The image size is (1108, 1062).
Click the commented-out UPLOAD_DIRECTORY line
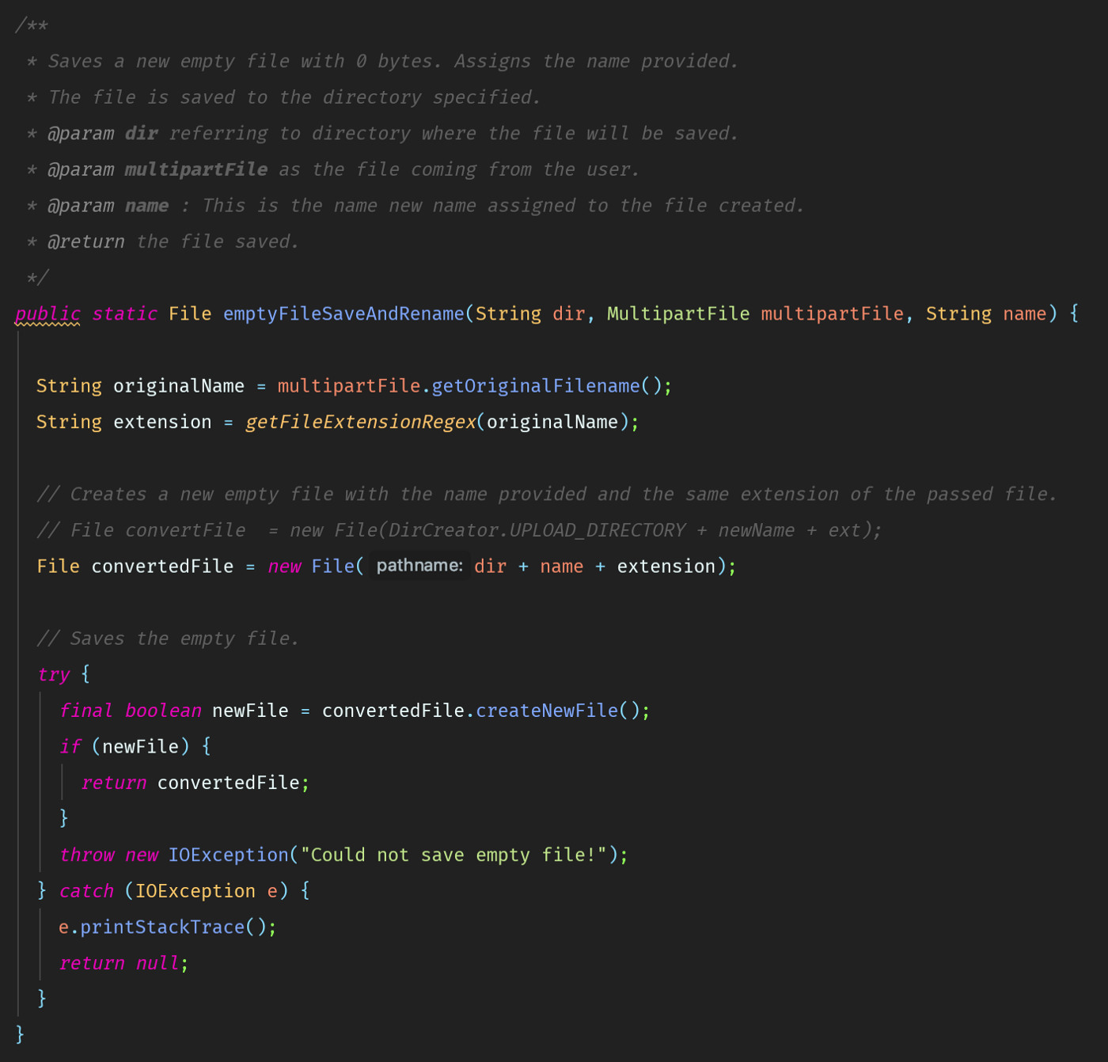pos(459,530)
